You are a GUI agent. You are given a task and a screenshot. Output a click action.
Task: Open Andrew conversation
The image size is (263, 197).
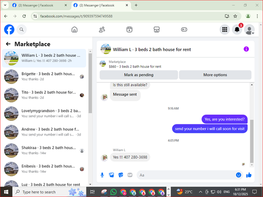[x=44, y=132]
